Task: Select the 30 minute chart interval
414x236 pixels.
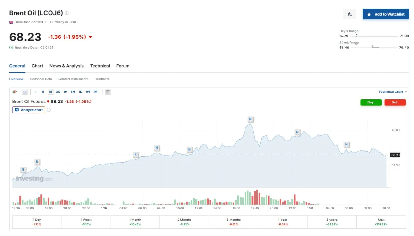Action: 58,92
